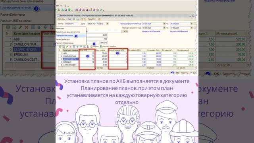
Task: Open calendar for 30.04.2021 field
Action: click(191, 24)
